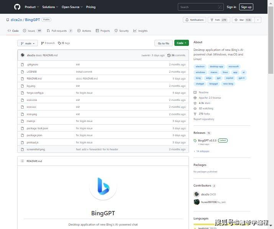Open the forge.config.js file

pyautogui.click(x=35, y=93)
